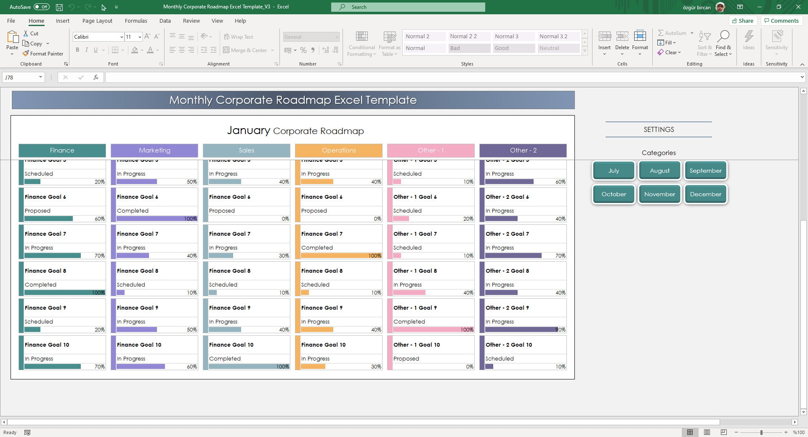808x437 pixels.
Task: Toggle italic formatting
Action: (87, 50)
